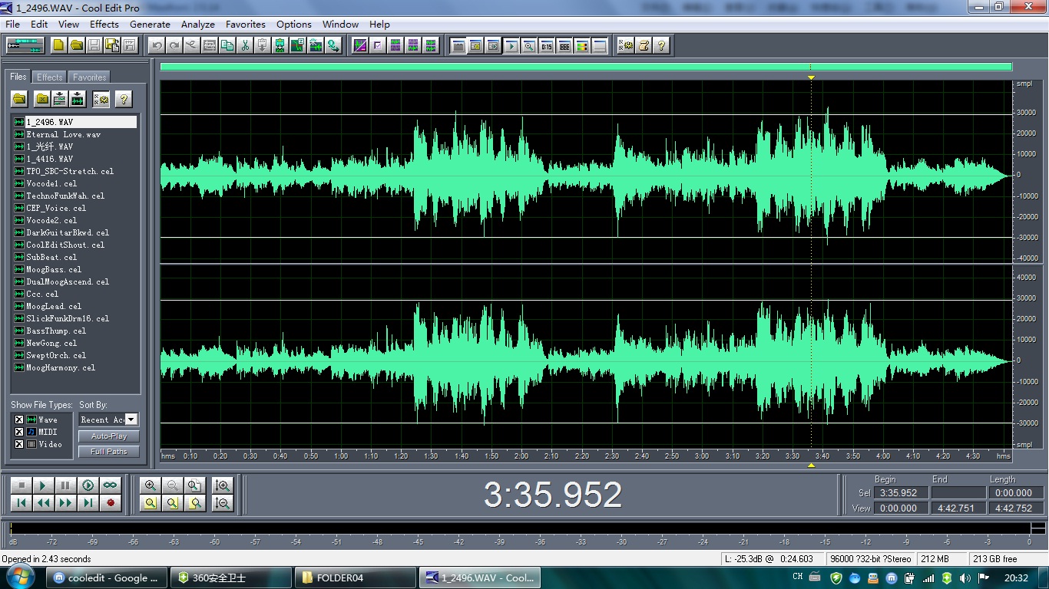Viewport: 1049px width, 589px height.
Task: Click the Go to End transport button
Action: click(x=88, y=503)
